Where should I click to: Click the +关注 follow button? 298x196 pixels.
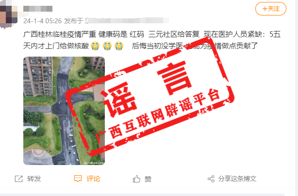tap(271, 9)
